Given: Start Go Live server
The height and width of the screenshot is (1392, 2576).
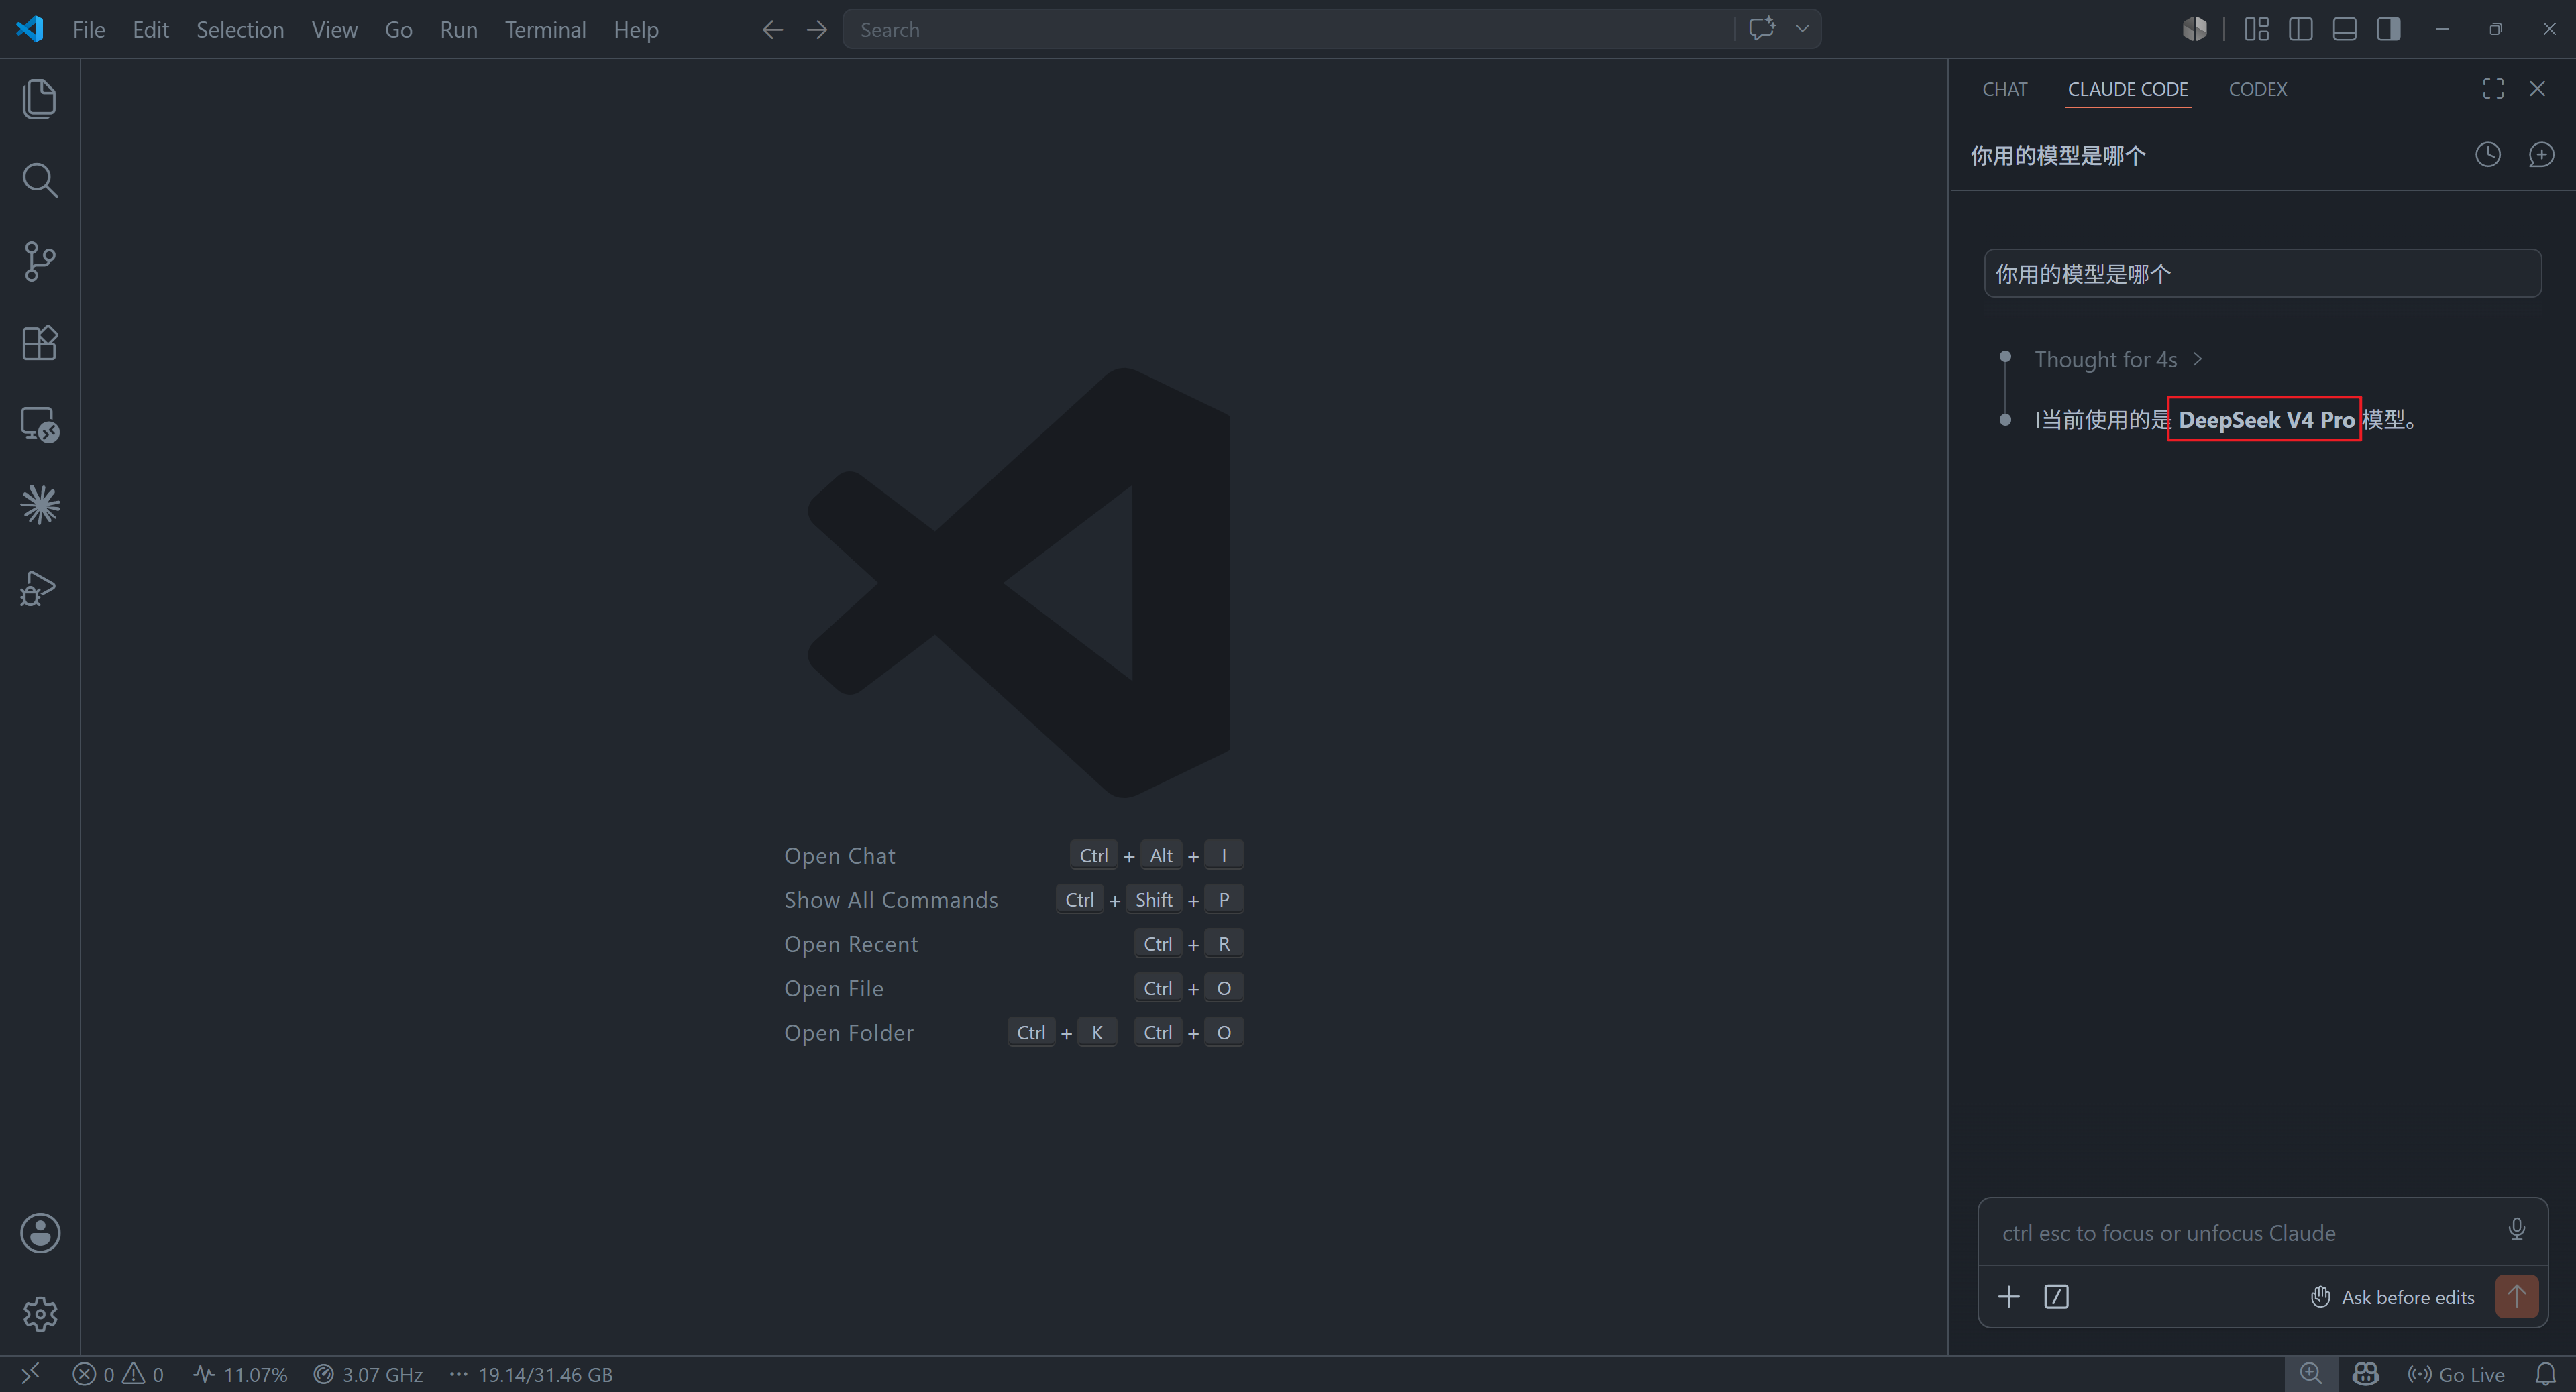Looking at the screenshot, I should pyautogui.click(x=2456, y=1375).
